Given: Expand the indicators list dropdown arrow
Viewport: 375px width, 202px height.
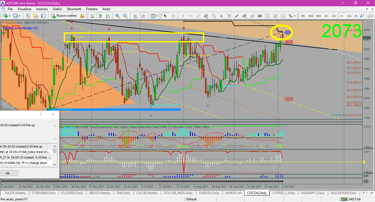Looking at the screenshot, I should (157, 16).
